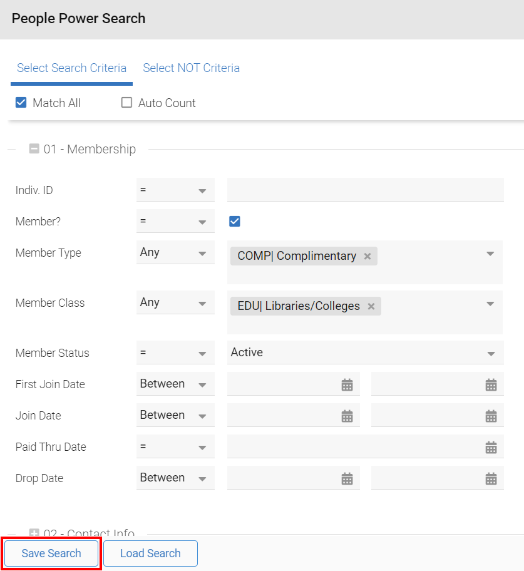
Task: Click the Paid Thru Date field
Action: click(365, 446)
